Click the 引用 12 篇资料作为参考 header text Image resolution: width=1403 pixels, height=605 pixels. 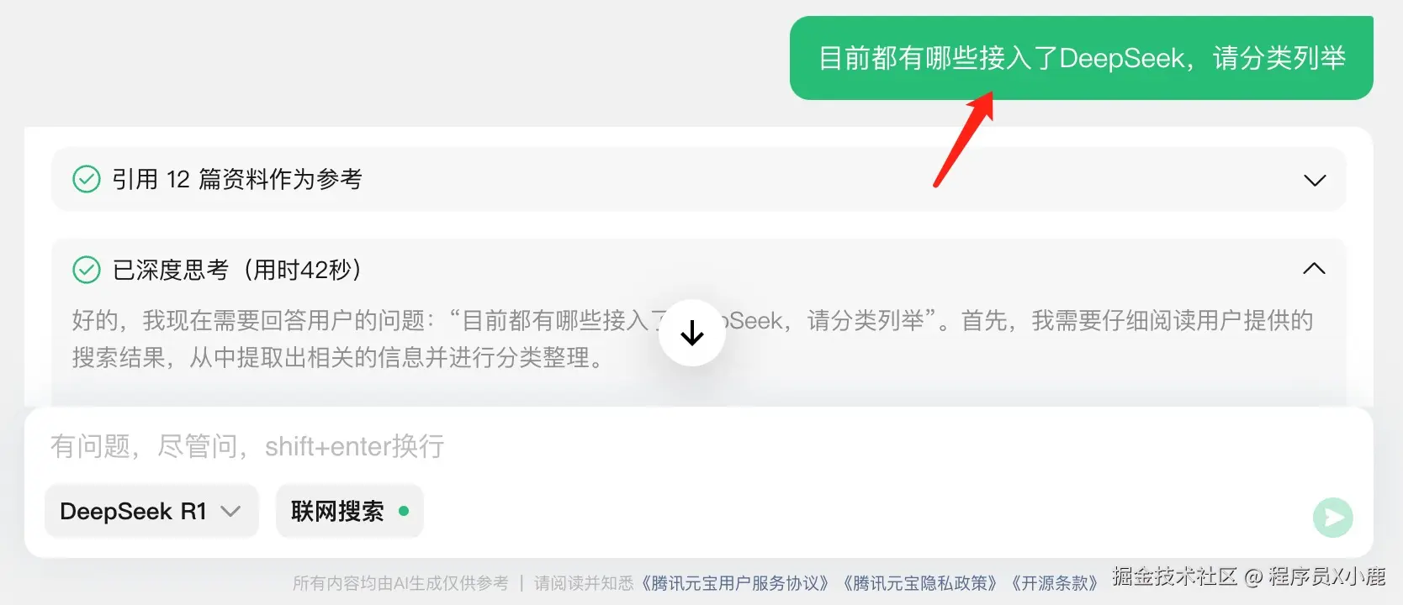(237, 179)
